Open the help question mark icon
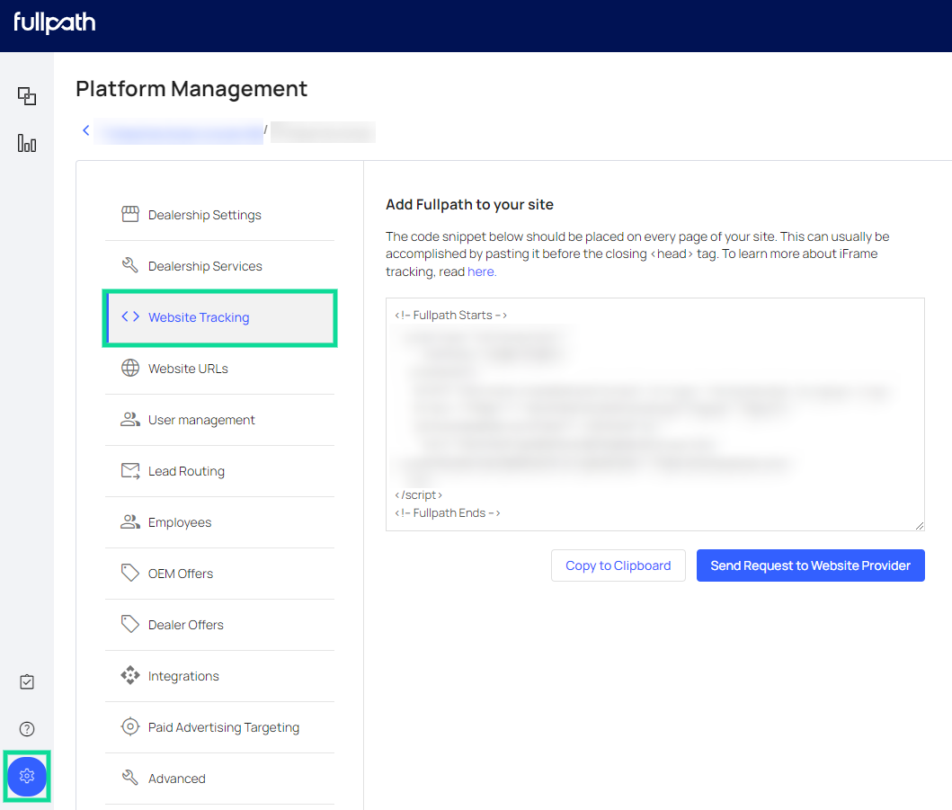 (27, 729)
